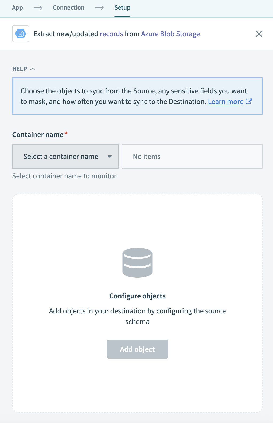Open the Learn more link
The width and height of the screenshot is (273, 423).
click(225, 101)
